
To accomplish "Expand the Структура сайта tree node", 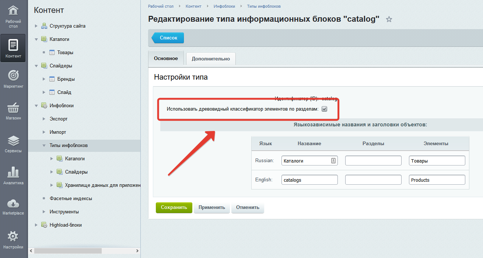I will pyautogui.click(x=36, y=26).
